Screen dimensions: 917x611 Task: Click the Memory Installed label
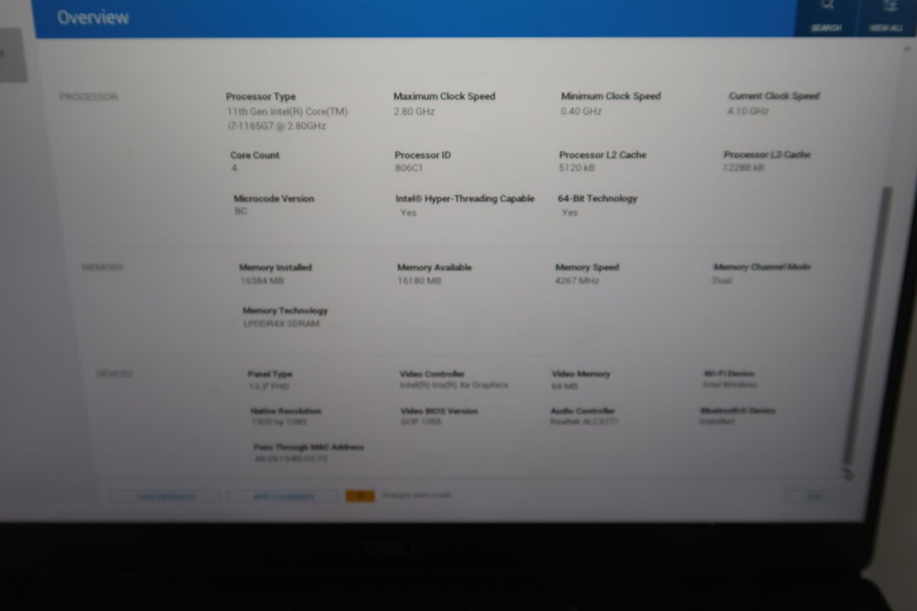point(275,267)
